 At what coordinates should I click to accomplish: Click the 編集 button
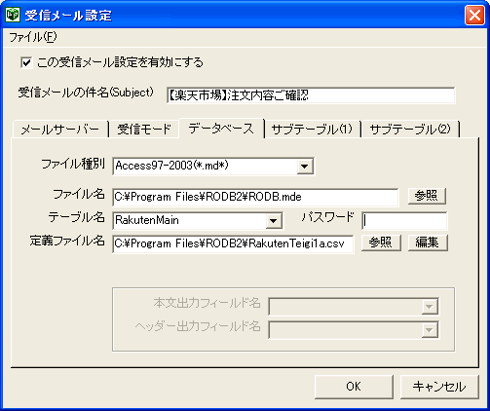click(x=428, y=243)
